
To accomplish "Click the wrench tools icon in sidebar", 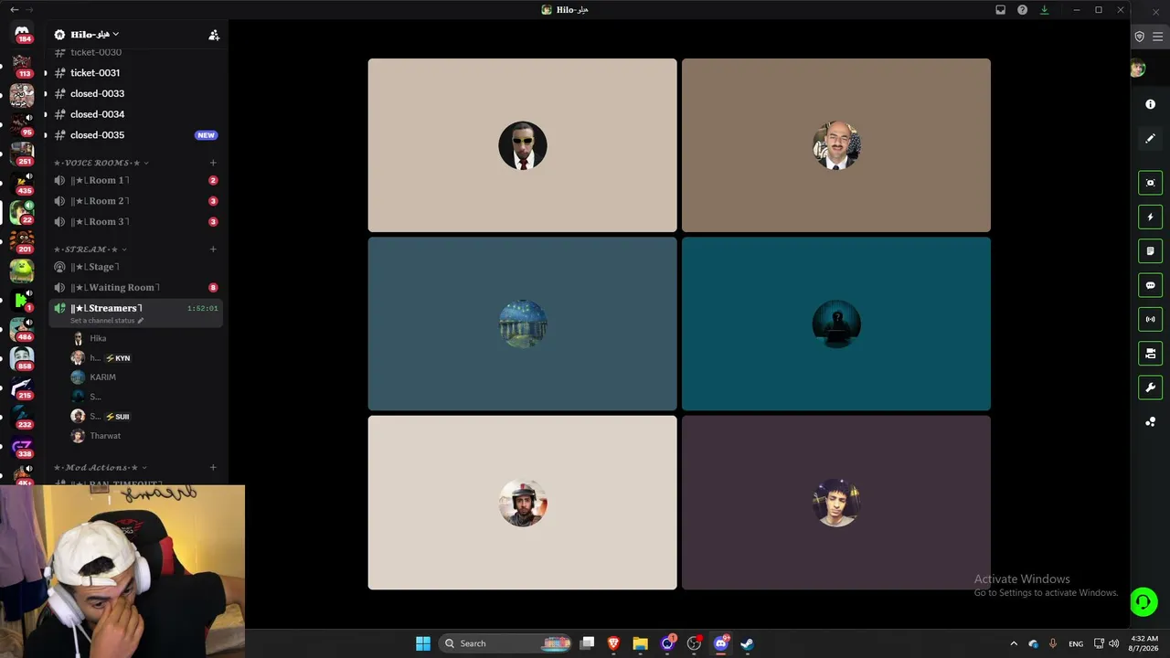I will tap(1151, 387).
